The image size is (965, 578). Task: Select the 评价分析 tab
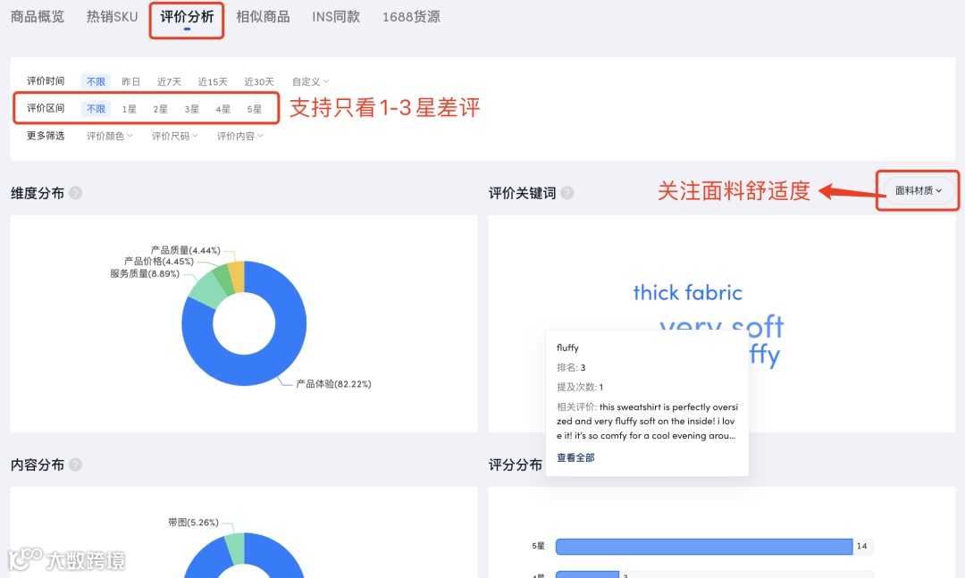(187, 17)
